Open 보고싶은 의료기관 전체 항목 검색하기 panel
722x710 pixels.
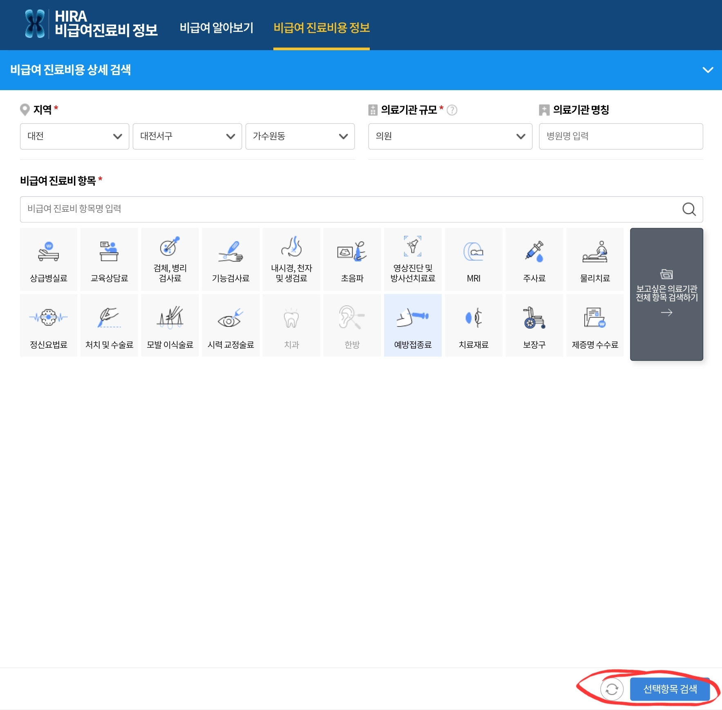tap(666, 294)
